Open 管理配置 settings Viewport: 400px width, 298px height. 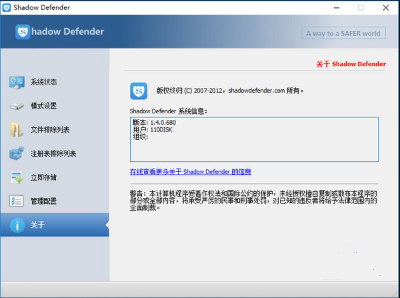[x=43, y=201]
